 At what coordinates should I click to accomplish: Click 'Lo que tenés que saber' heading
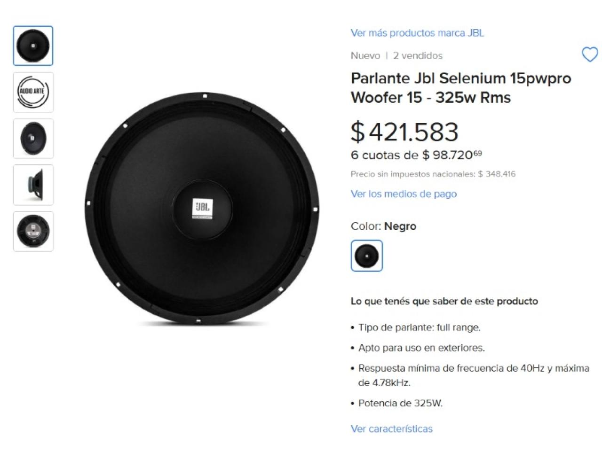pos(444,301)
